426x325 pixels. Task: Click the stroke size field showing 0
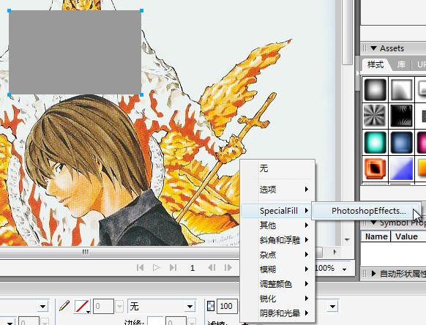(x=103, y=307)
